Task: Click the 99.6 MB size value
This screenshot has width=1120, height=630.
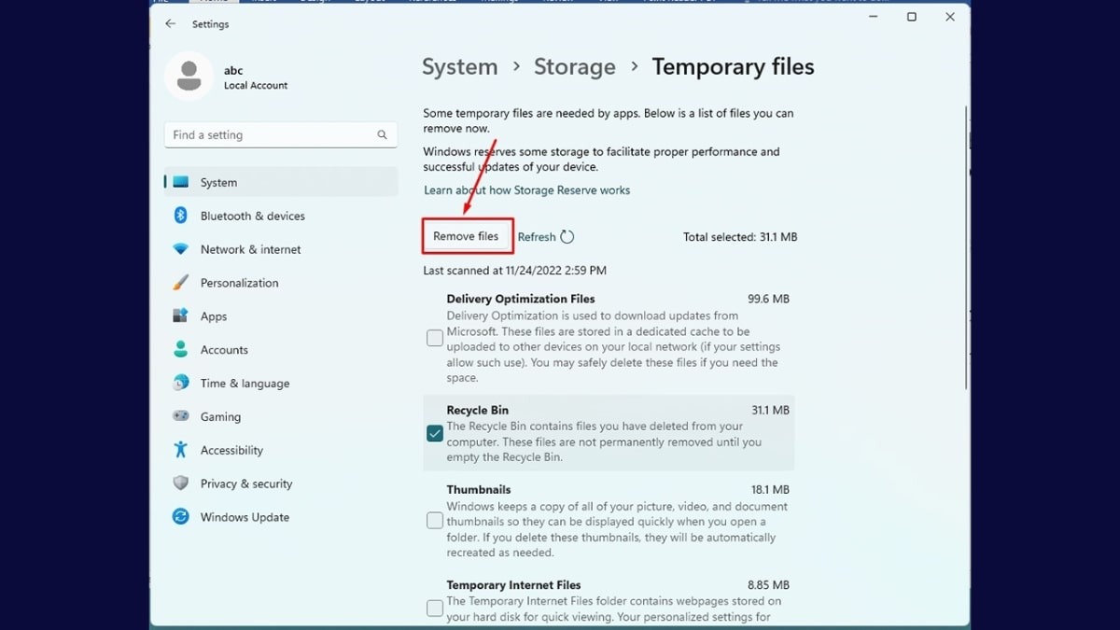Action: click(769, 300)
